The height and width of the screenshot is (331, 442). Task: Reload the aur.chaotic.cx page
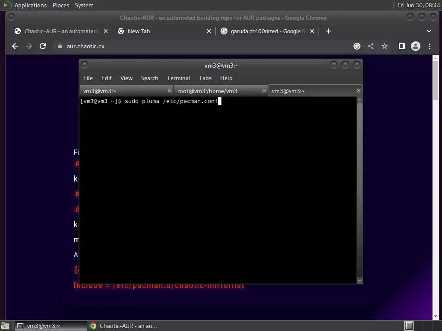pos(43,46)
